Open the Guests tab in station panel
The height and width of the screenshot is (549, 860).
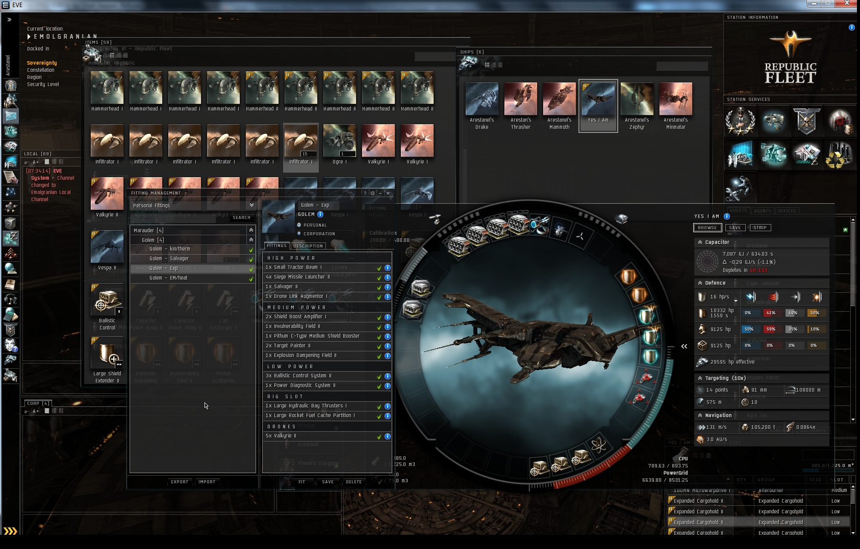pos(738,211)
